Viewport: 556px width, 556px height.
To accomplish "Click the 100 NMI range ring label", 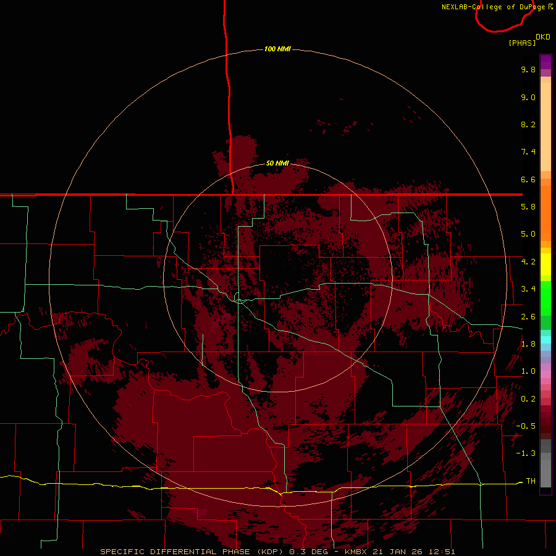I will coord(277,49).
